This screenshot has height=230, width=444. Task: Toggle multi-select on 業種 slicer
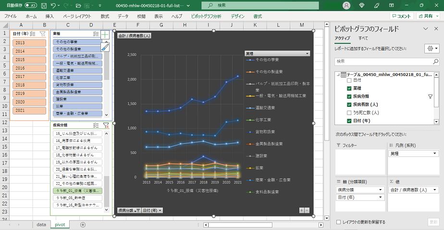(96, 34)
